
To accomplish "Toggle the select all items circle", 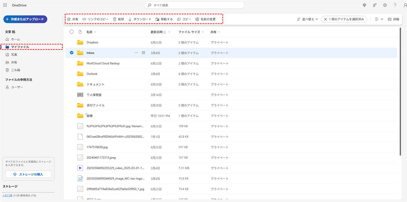I will click(x=72, y=32).
